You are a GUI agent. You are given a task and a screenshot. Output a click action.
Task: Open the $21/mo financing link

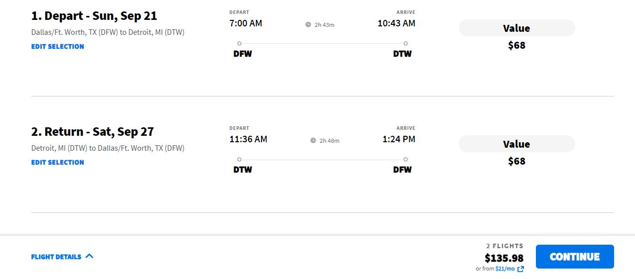pos(505,269)
